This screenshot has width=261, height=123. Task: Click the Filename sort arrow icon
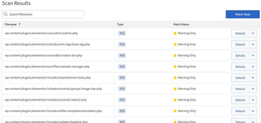(x=20, y=24)
